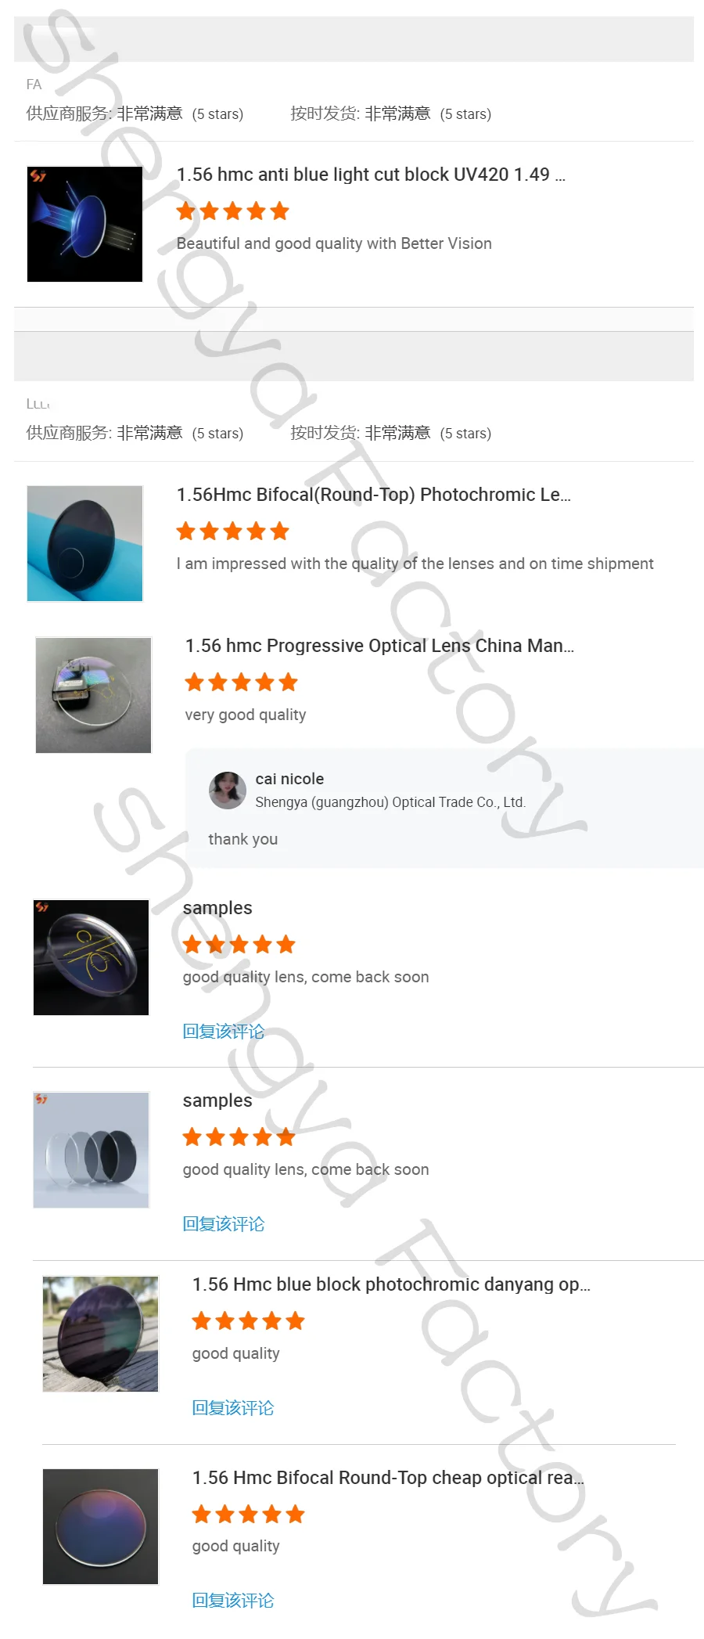Click the Shengya (guangzhou) Optical Trade company name
The width and height of the screenshot is (704, 1639).
click(x=390, y=802)
